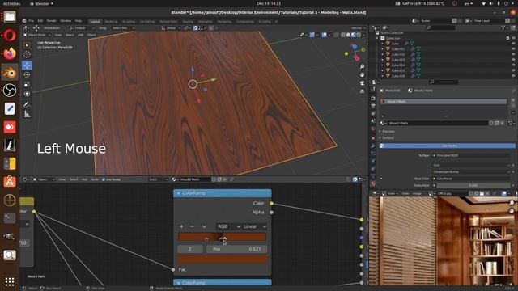Select the Move tool in viewport toolbar
Viewport: 518px width, 291px height.
tap(27, 65)
